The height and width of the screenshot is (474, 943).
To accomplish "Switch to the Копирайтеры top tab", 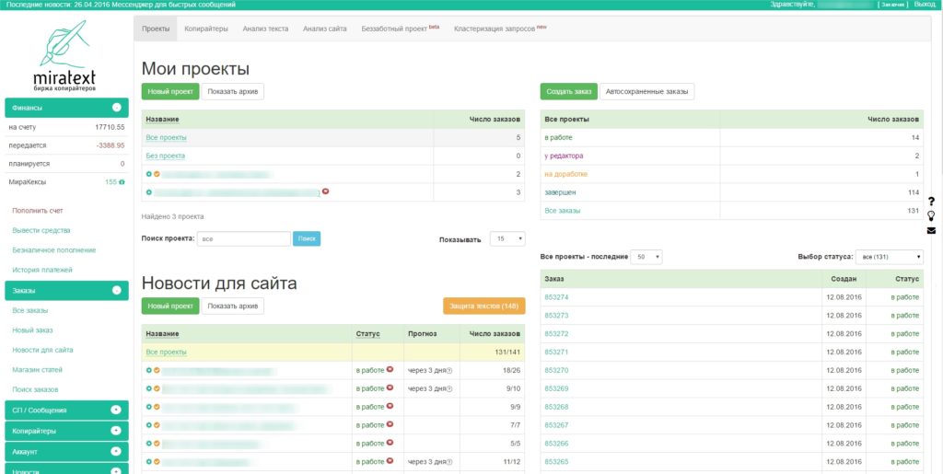I will [x=206, y=29].
